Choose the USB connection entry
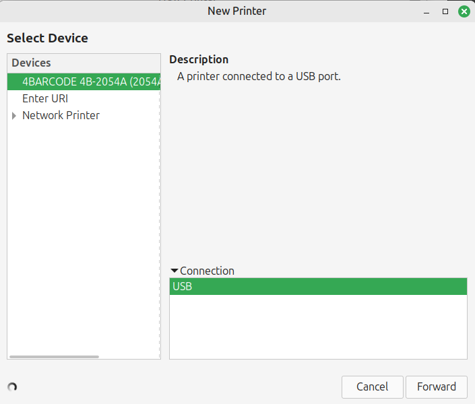The height and width of the screenshot is (404, 475). [x=317, y=286]
